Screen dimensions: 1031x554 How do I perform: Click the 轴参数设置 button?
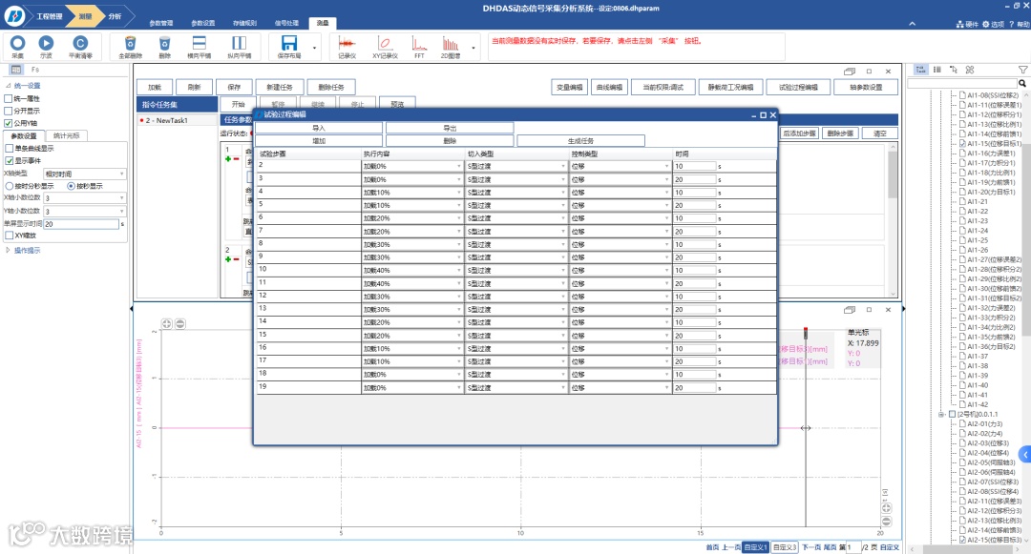pos(865,87)
